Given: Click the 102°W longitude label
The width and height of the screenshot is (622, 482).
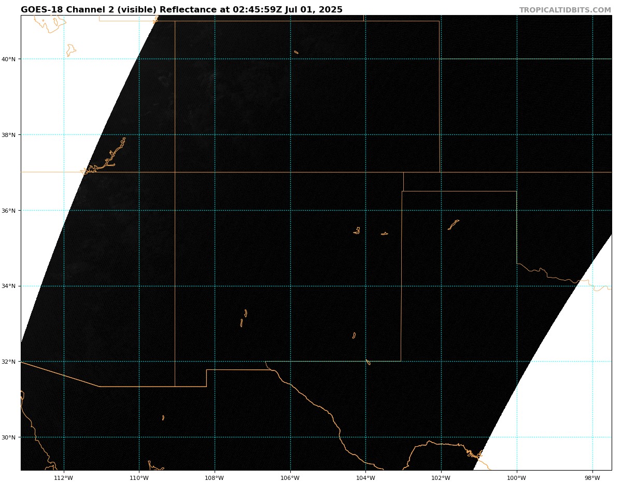Looking at the screenshot, I should (441, 478).
